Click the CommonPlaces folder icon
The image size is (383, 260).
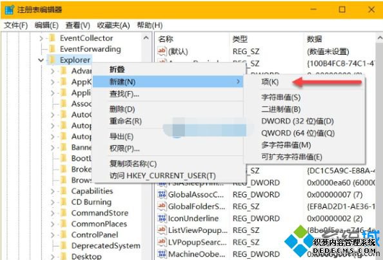click(x=63, y=224)
